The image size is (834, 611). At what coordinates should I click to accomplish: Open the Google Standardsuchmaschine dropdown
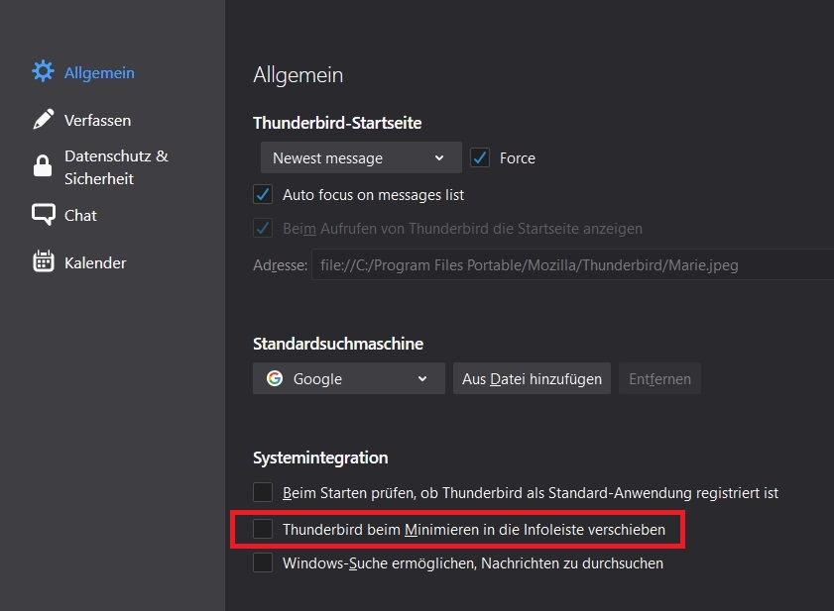(348, 378)
